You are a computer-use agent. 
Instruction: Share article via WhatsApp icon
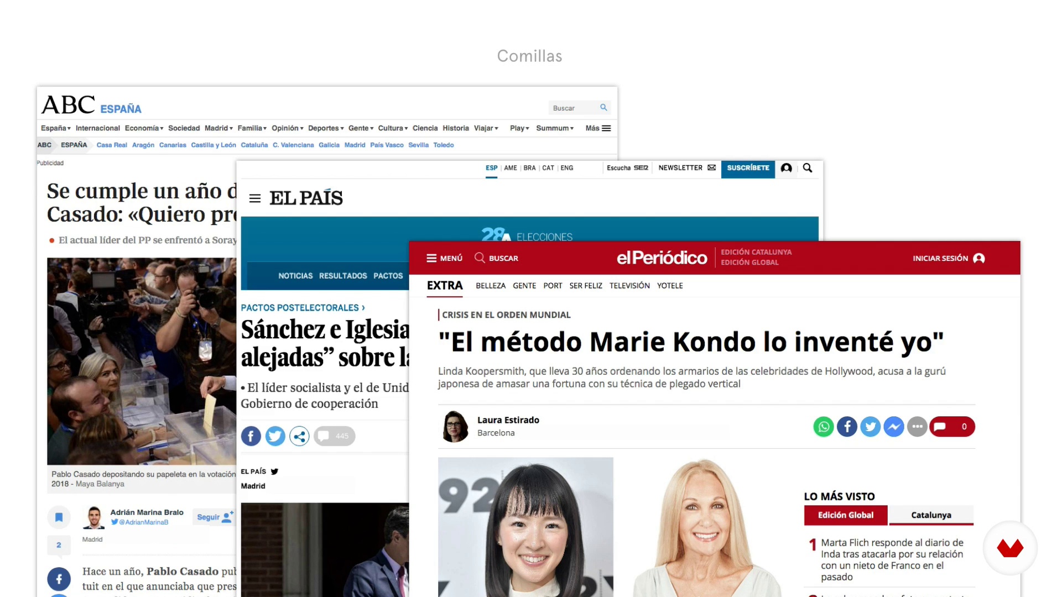click(824, 427)
